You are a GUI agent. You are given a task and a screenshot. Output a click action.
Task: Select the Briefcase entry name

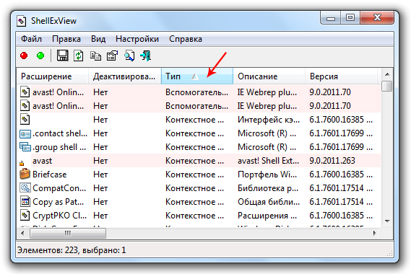[x=50, y=174]
